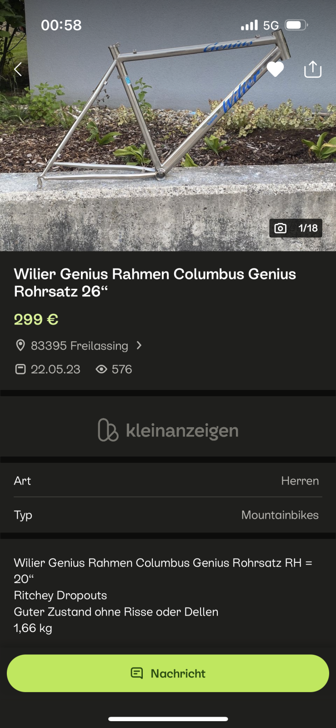Click the 1/18 photo count badge
Viewport: 336px width, 728px height.
296,228
